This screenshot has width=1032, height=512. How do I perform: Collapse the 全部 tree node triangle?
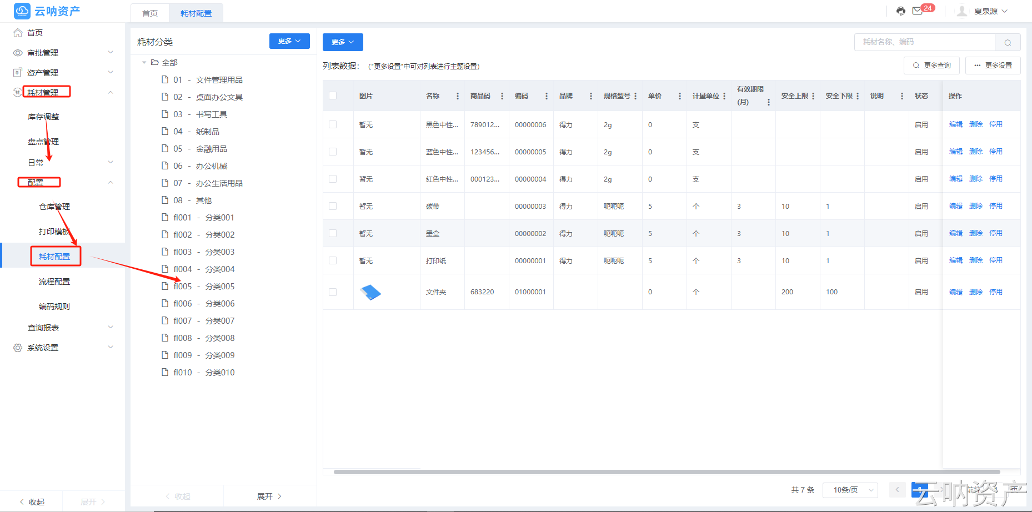[x=144, y=63]
